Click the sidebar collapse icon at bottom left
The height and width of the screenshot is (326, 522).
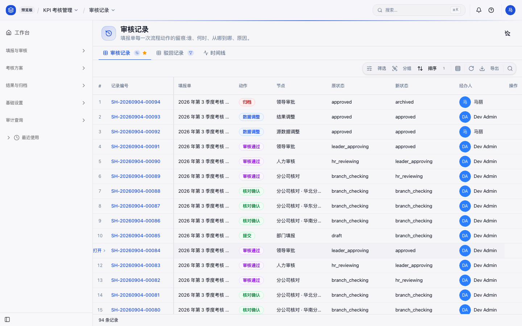pos(7,319)
